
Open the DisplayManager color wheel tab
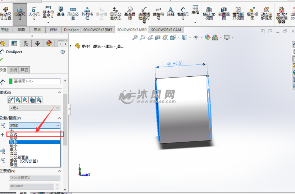[49, 44]
